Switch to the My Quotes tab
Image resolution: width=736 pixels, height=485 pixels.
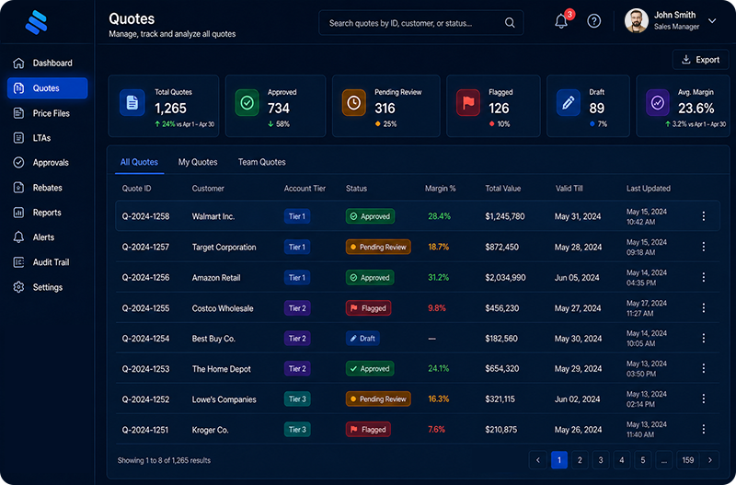point(198,162)
